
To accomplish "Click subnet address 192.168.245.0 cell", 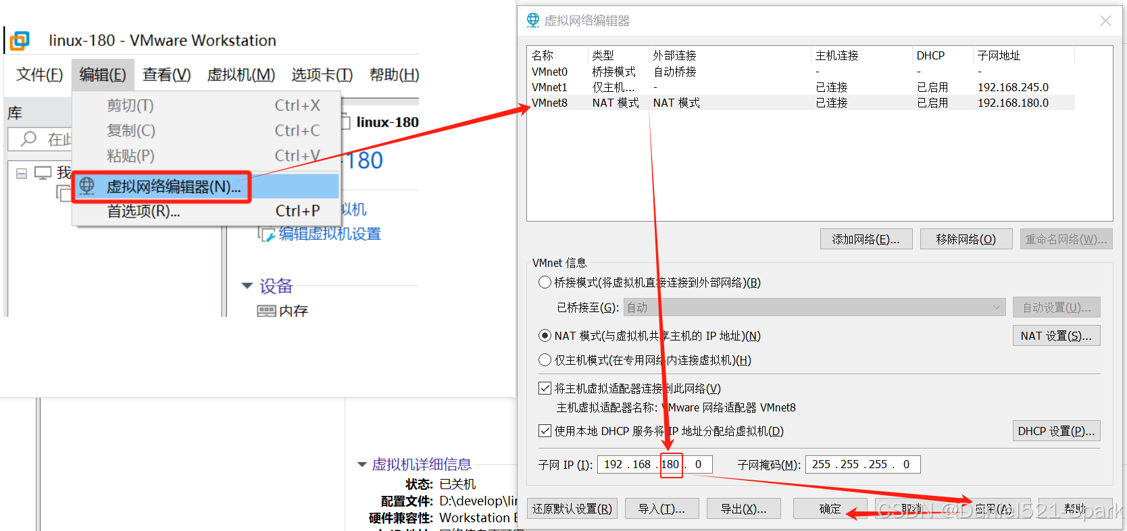I will click(x=1013, y=87).
